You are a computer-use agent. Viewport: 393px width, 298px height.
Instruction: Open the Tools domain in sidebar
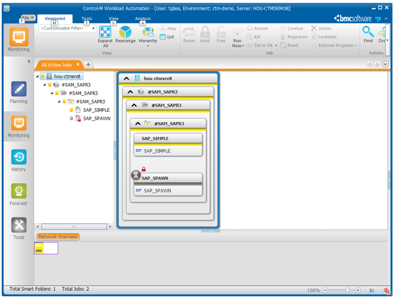(19, 228)
